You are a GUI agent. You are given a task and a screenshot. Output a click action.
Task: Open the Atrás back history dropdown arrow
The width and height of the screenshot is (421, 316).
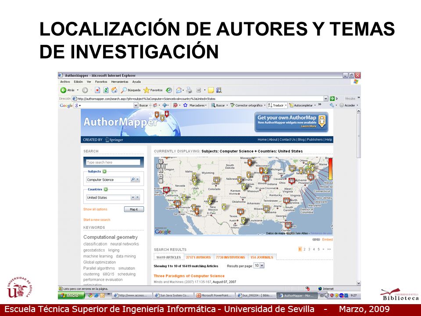(78, 90)
